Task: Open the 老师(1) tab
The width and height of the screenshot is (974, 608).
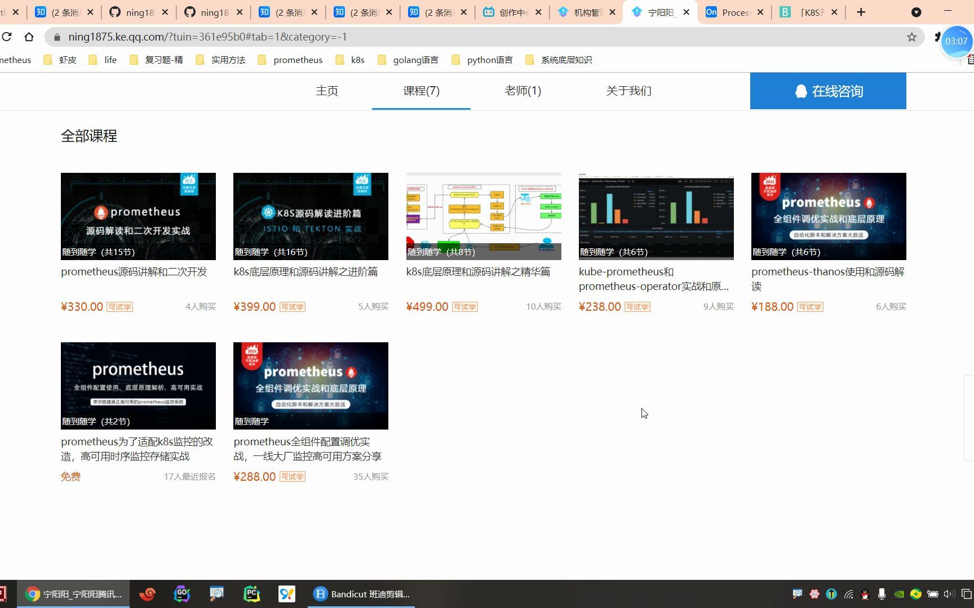Action: point(523,91)
